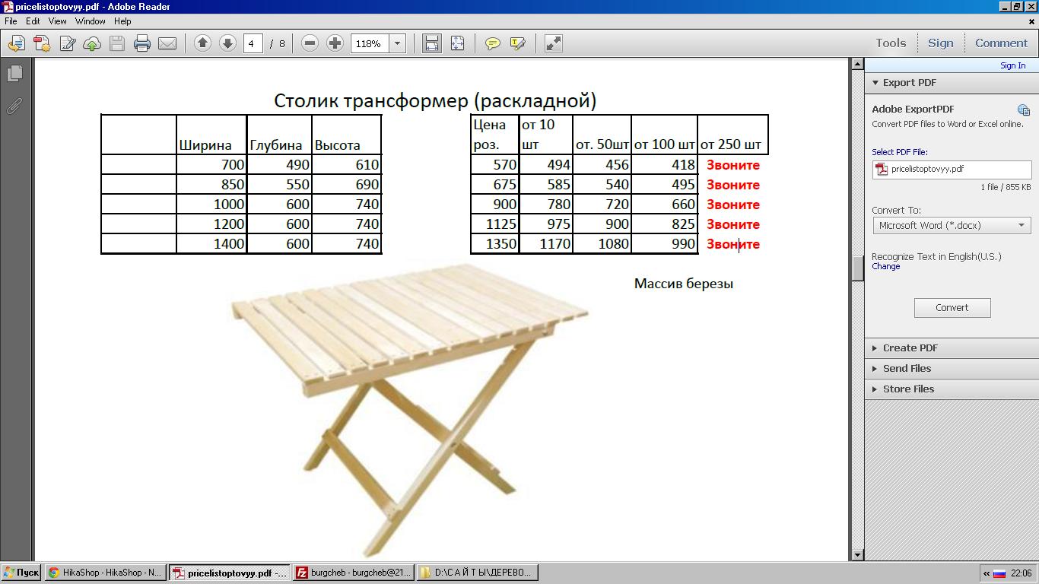Switch to read mode view icon
Image resolution: width=1039 pixels, height=584 pixels.
tap(554, 43)
